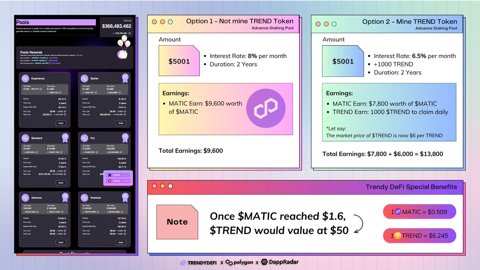Click the Pools heading banner
The image size is (480, 270).
tap(56, 22)
